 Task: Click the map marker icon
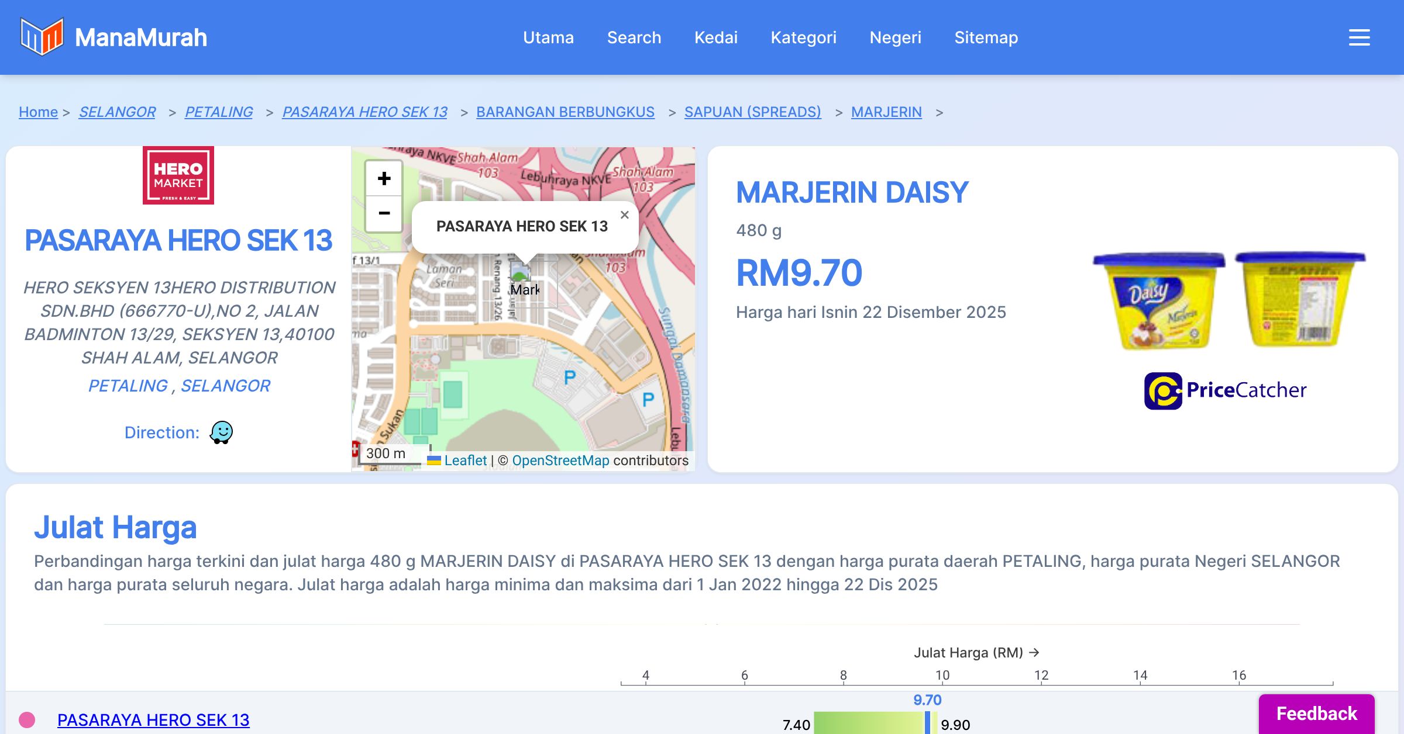coord(520,273)
